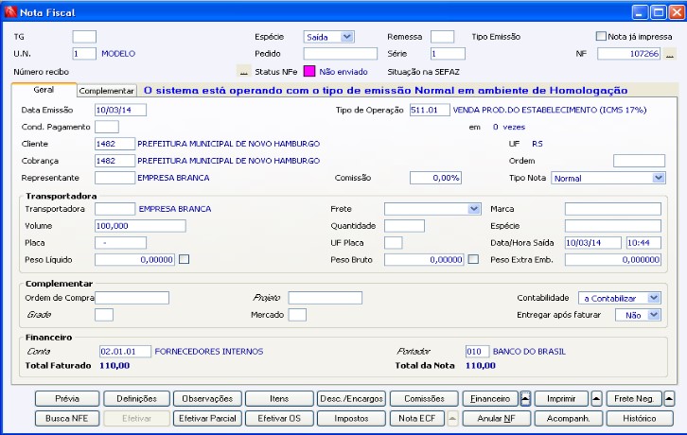
Task: Expand the Contabilidade dropdown
Action: coord(654,298)
